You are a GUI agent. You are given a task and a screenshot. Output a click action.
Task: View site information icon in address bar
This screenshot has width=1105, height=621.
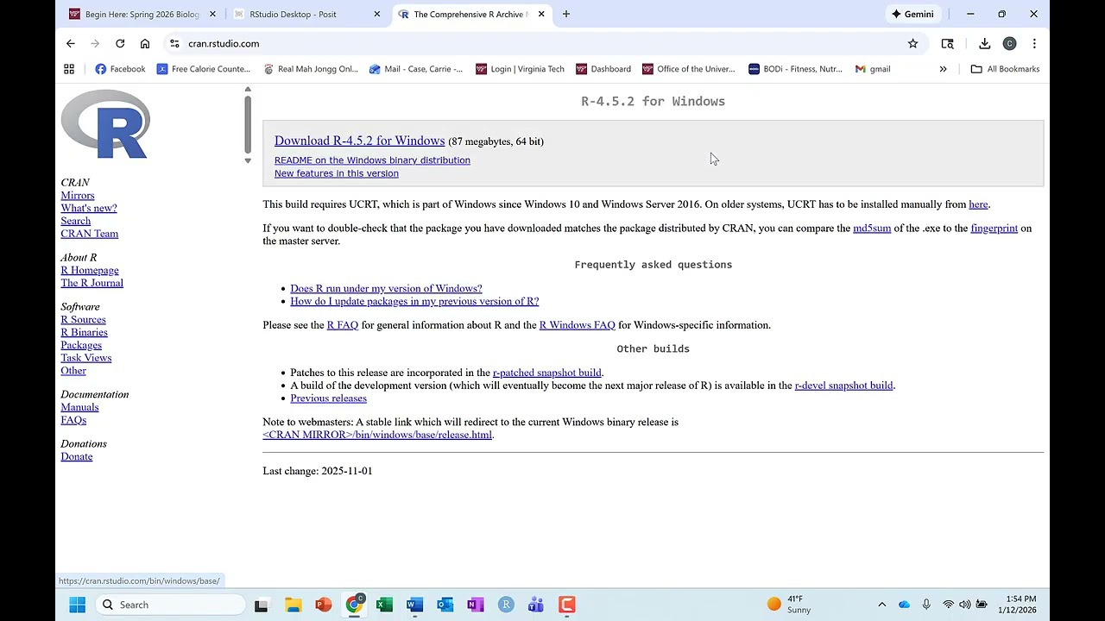tap(174, 44)
